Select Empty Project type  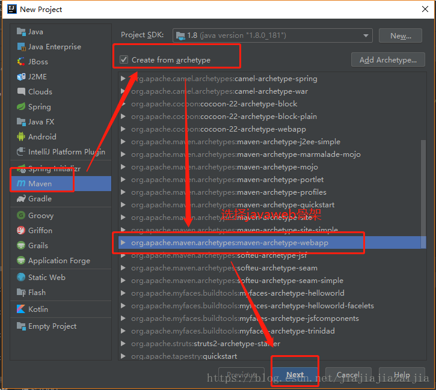tap(61, 326)
